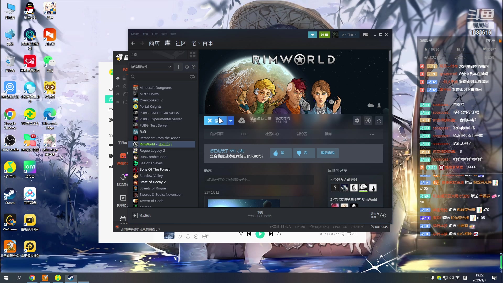Open more options ellipsis in music player
The image size is (503, 283).
pyautogui.click(x=196, y=237)
